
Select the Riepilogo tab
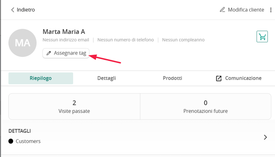point(41,78)
